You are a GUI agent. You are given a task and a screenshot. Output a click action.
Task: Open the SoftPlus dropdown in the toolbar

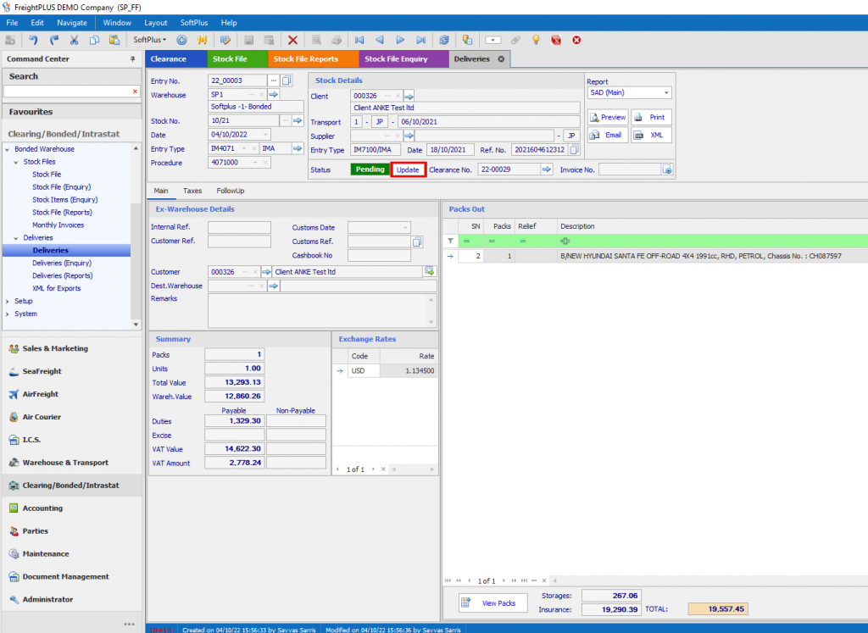click(x=151, y=39)
